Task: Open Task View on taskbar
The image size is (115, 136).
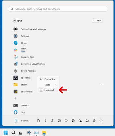Action: click(21, 133)
